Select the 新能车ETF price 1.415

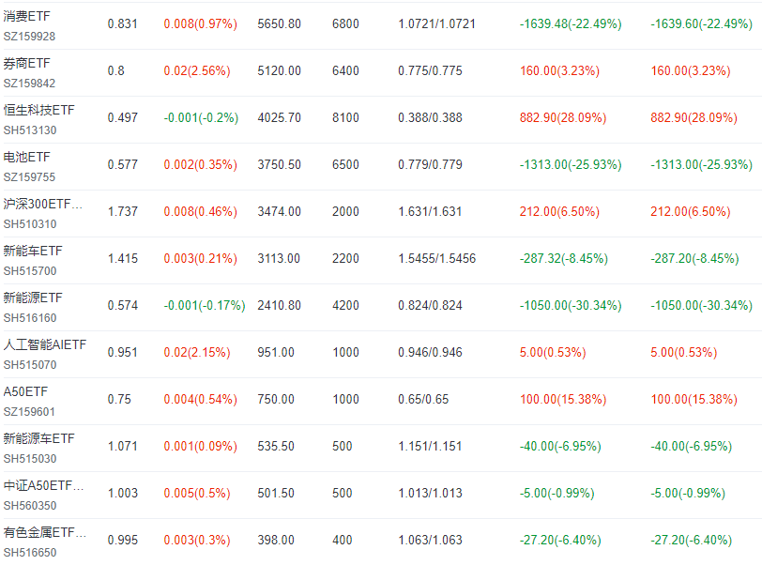(x=122, y=259)
